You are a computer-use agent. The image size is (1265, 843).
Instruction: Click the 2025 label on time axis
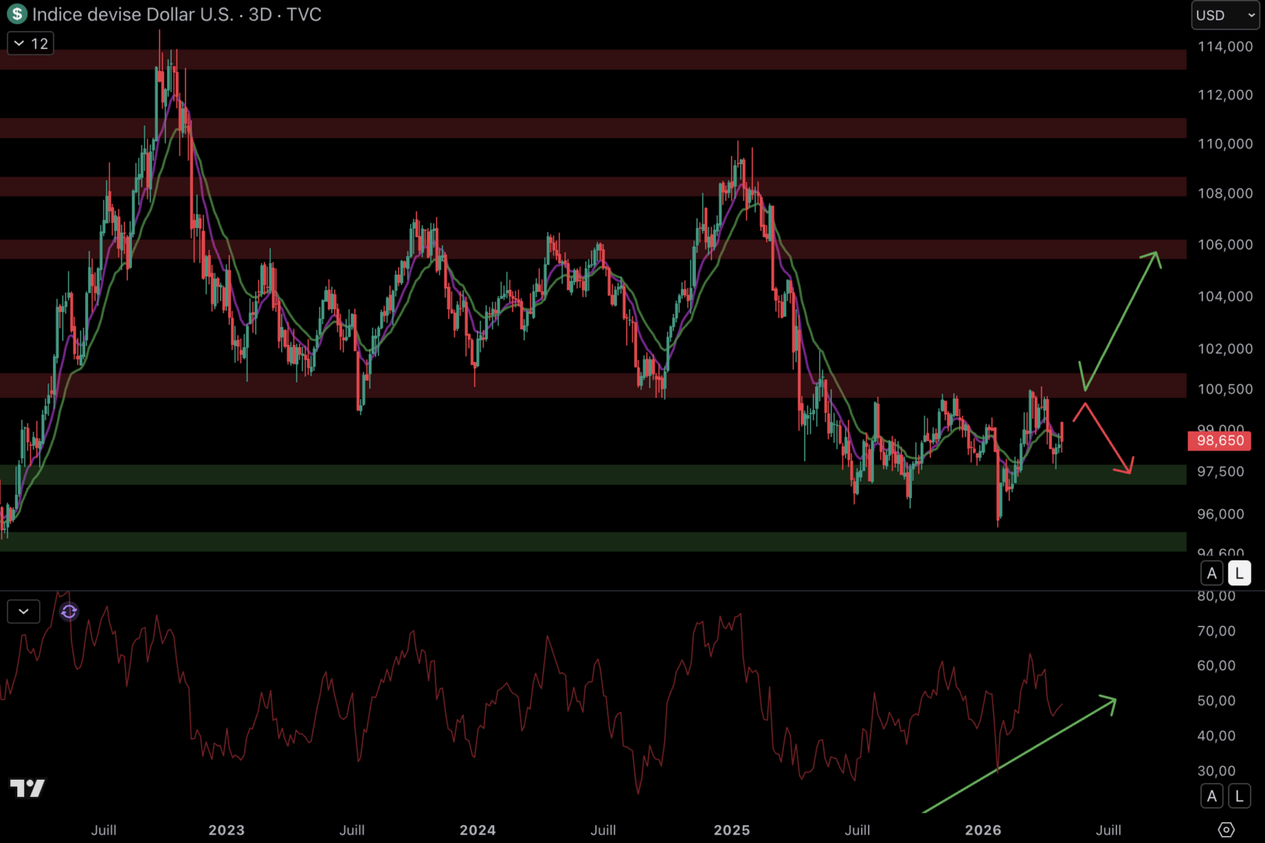pyautogui.click(x=731, y=830)
